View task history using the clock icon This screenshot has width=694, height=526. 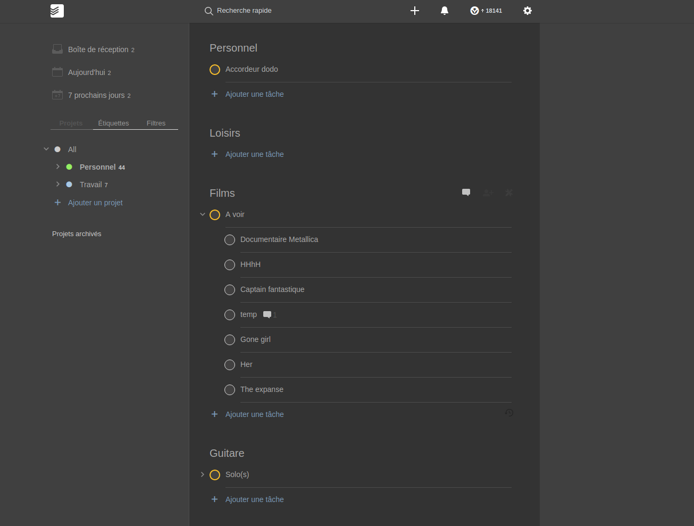coord(509,413)
